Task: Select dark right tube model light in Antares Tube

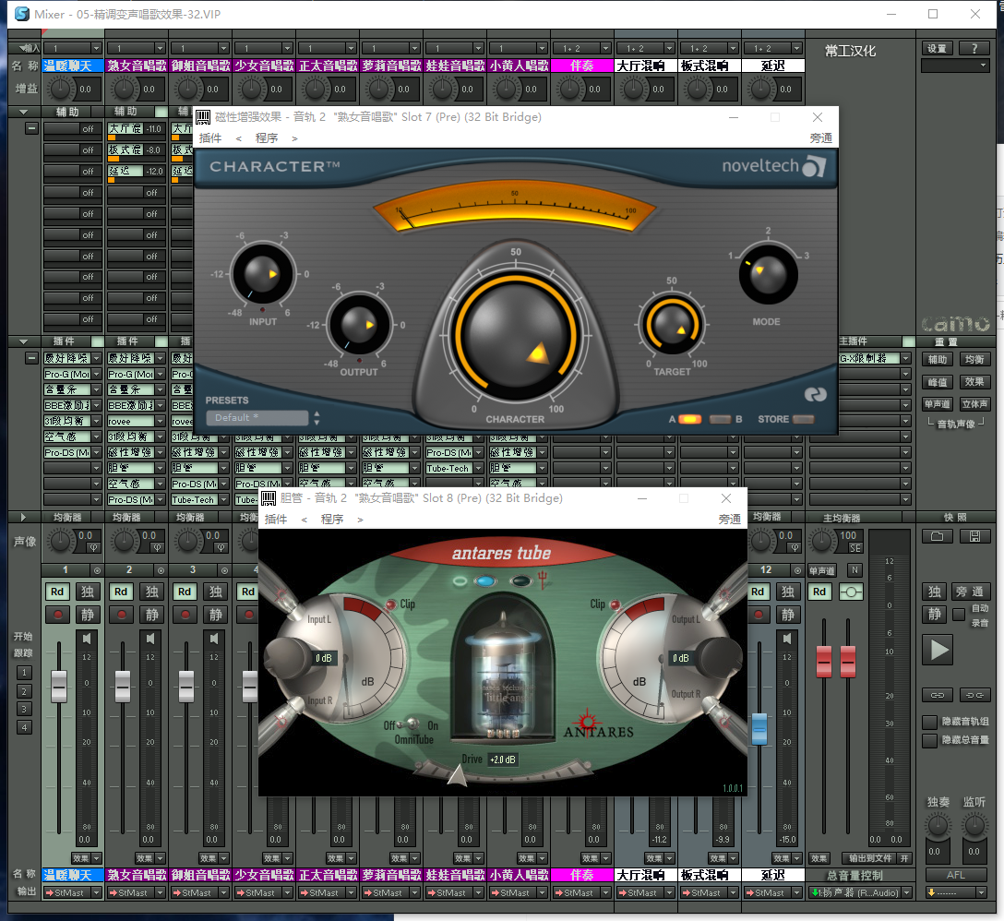Action: pyautogui.click(x=521, y=581)
